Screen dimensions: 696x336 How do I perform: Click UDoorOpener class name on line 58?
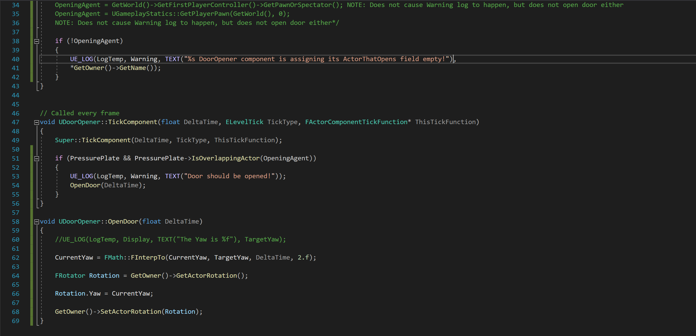(x=80, y=221)
